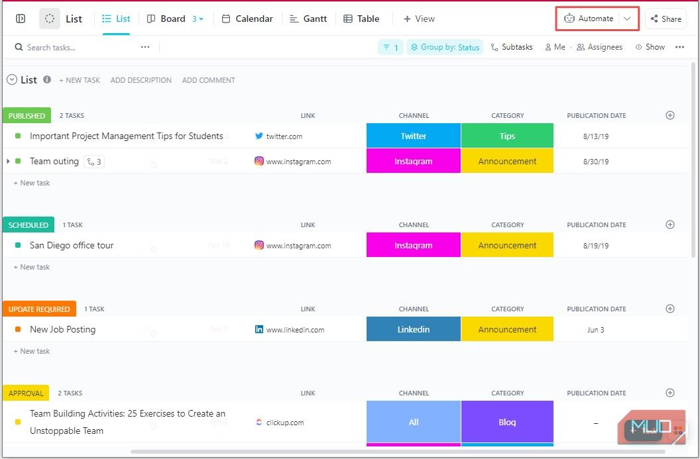Open the Automate dropdown chevron
This screenshot has height=459, width=700.
tap(627, 19)
